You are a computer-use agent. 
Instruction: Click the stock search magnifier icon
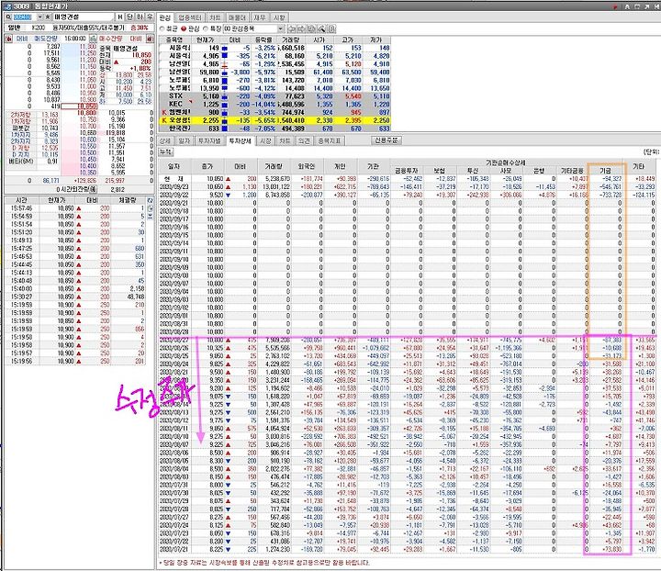8,17
